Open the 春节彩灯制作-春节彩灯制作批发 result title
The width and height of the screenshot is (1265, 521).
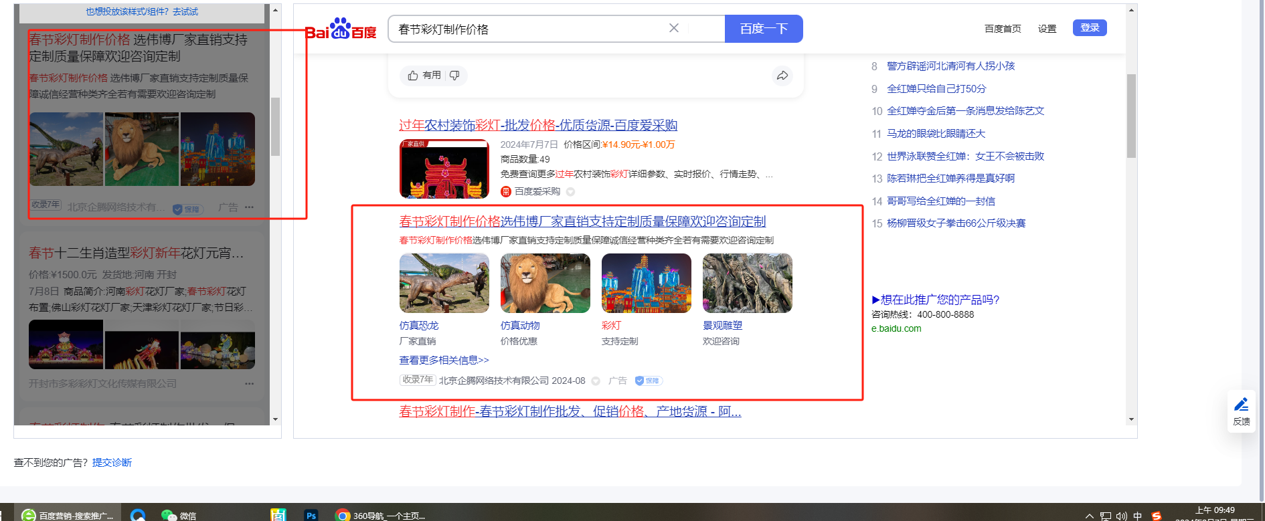(x=570, y=411)
